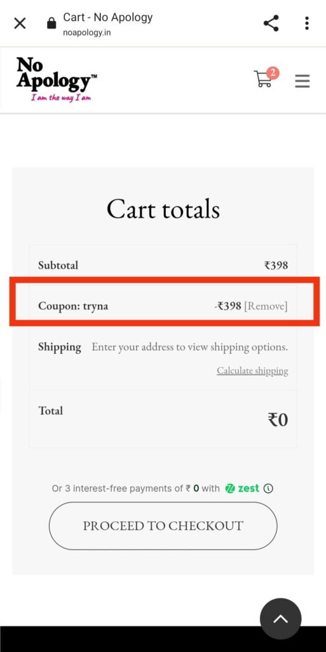Tap the noapology.in URL text
The image size is (326, 652).
86,33
